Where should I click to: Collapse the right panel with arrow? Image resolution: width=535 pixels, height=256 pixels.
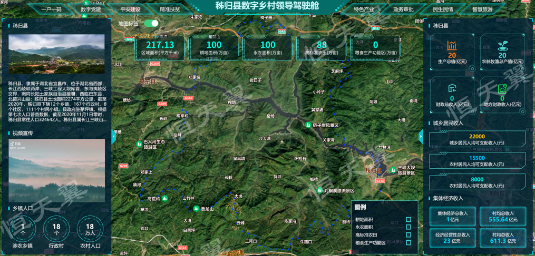tap(421, 137)
